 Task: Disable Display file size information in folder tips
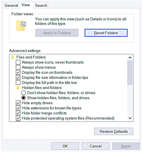click(18, 77)
